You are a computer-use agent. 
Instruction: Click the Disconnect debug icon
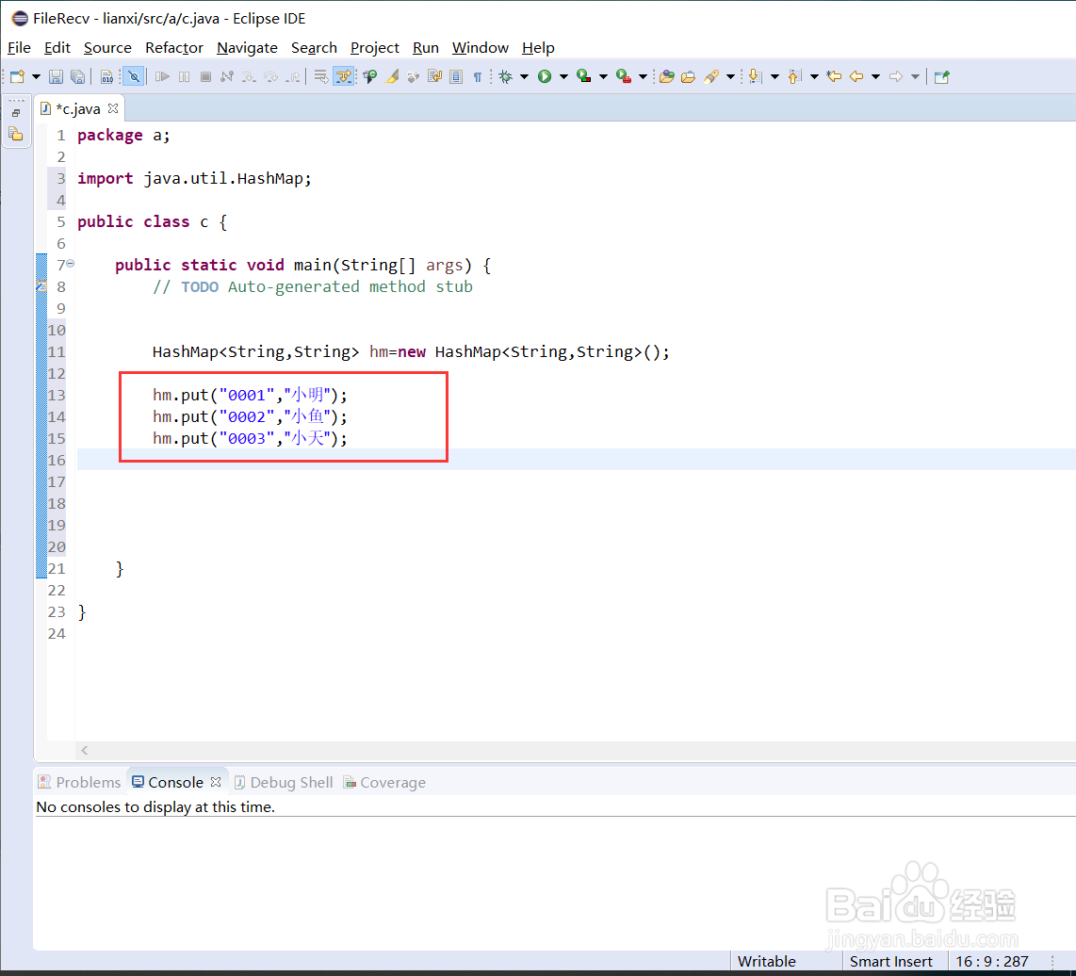227,77
